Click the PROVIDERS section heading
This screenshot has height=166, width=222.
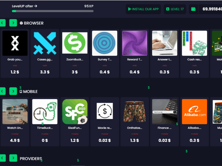click(x=31, y=159)
